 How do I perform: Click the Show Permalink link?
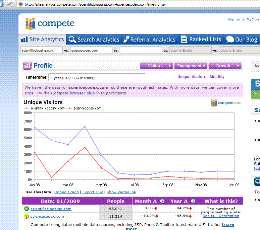point(121,192)
